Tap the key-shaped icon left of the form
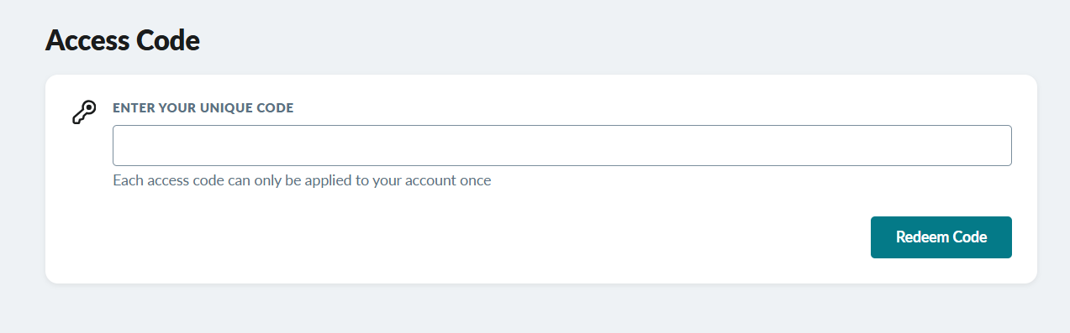 click(x=84, y=112)
